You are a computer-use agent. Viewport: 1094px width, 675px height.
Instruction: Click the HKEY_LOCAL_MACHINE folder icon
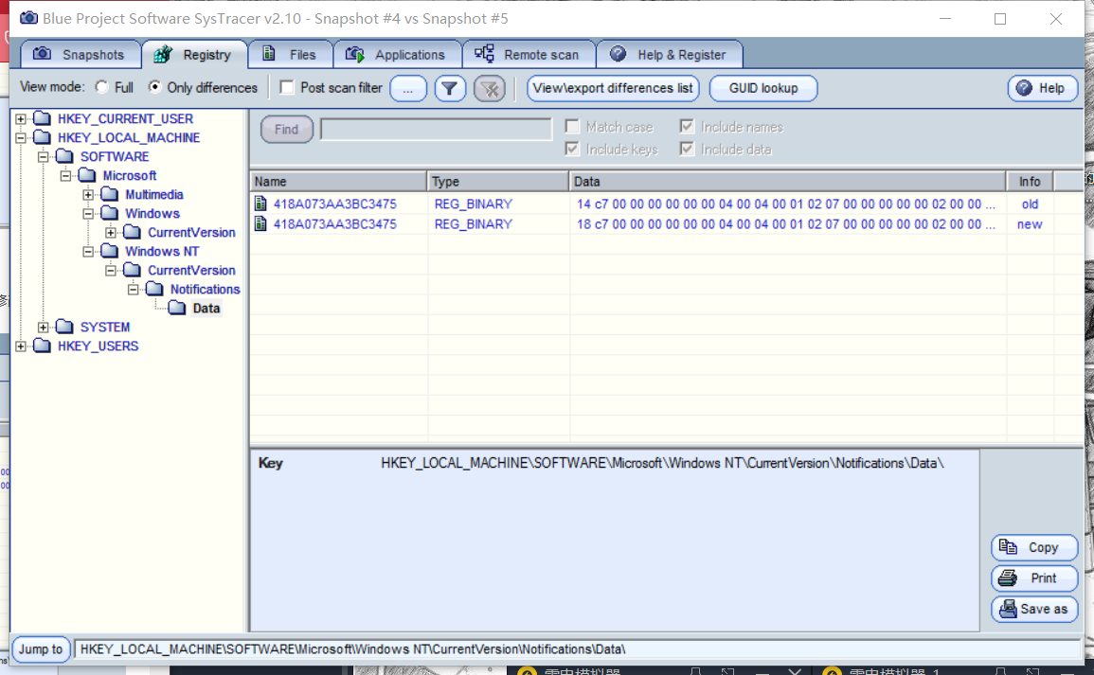pos(43,136)
